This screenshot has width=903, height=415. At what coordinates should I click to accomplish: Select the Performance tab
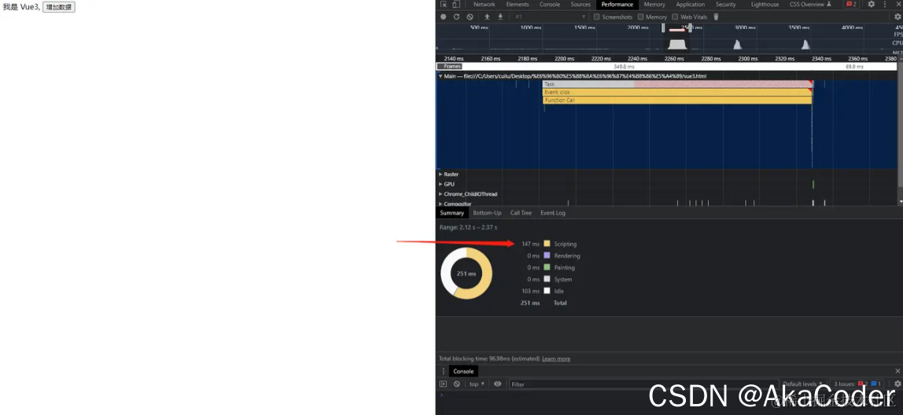[x=617, y=4]
